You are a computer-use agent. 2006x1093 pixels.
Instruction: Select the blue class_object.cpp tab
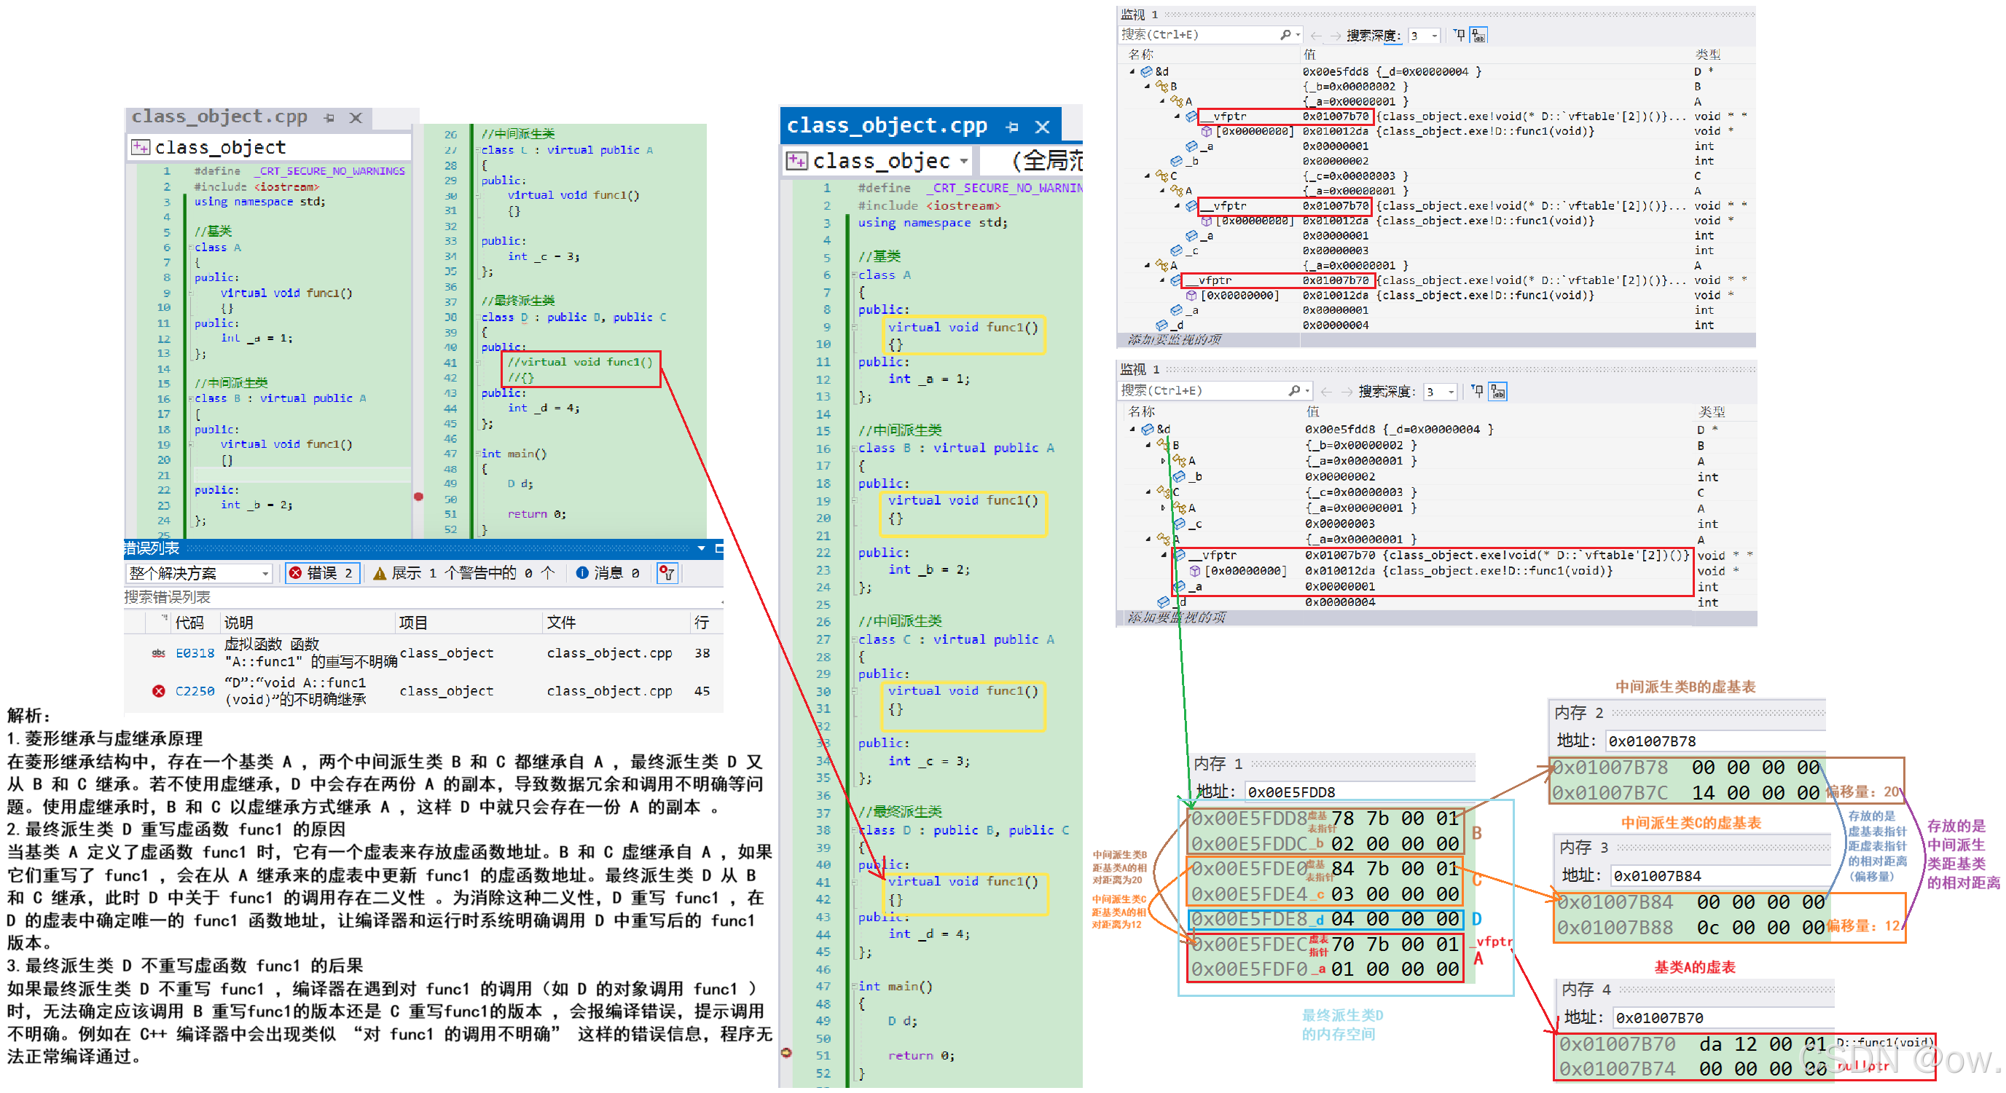tap(886, 126)
